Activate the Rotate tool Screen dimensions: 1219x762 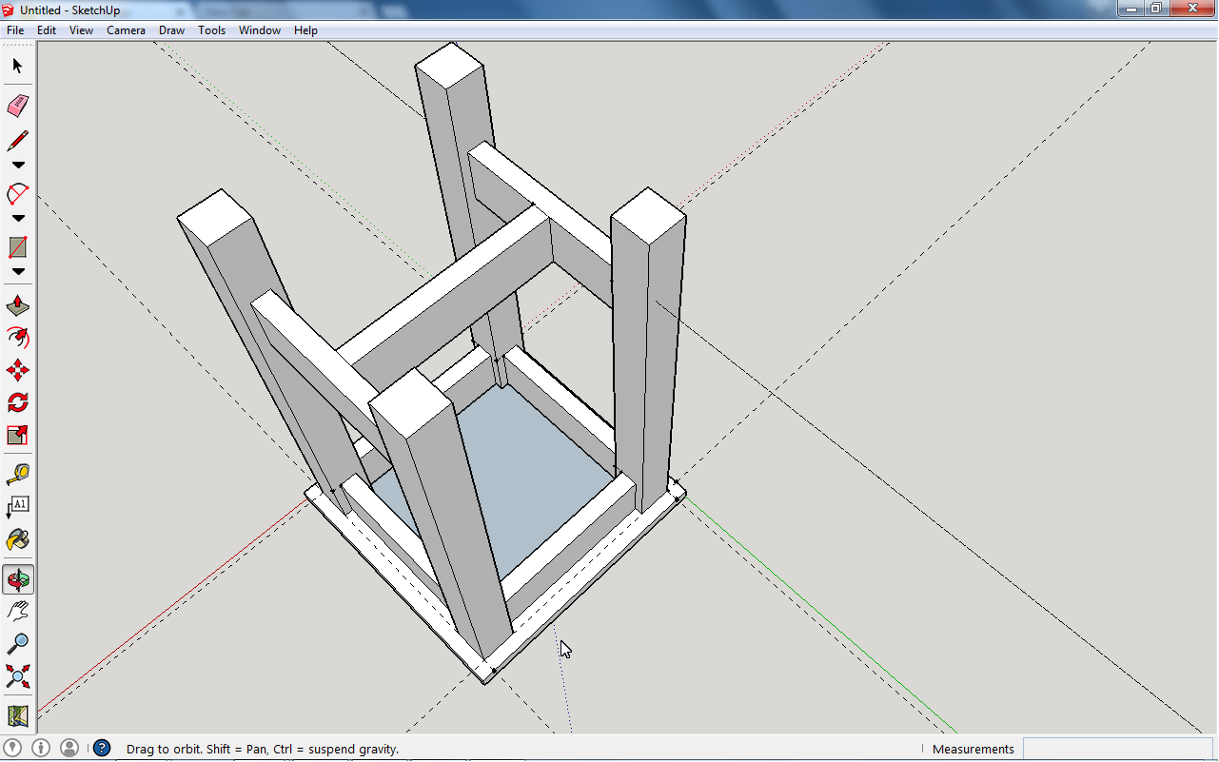(16, 402)
